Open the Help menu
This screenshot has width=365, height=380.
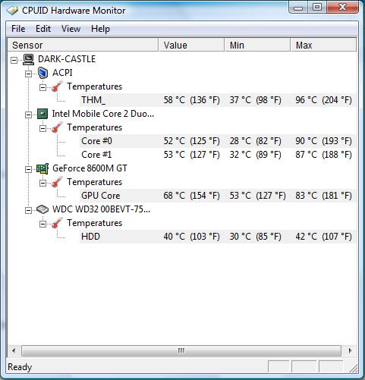100,29
